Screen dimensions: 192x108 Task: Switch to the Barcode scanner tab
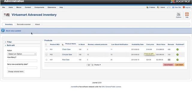(24, 24)
